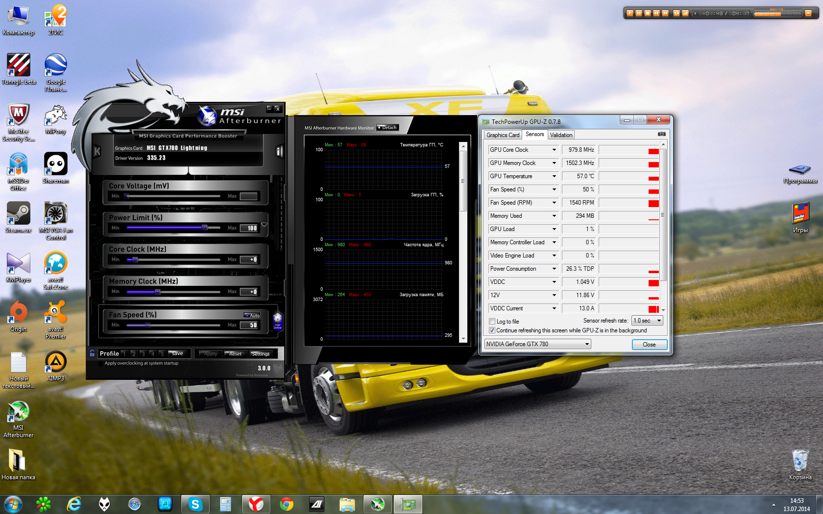
Task: Switch to the Graphics Card tab in GPU-Z
Action: click(503, 135)
